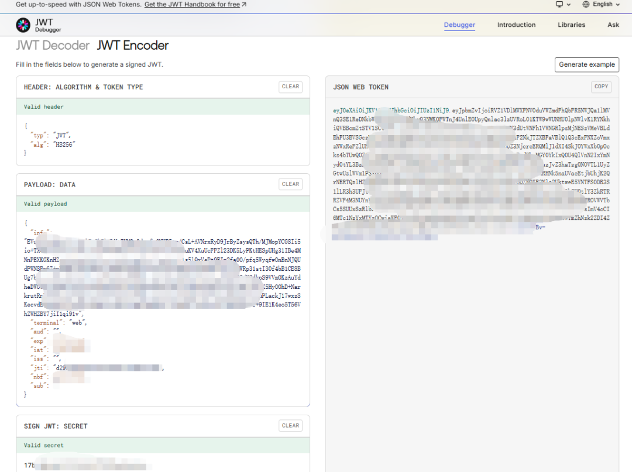The width and height of the screenshot is (632, 472).
Task: Click the "typ": "JWT" line
Action: click(50, 136)
